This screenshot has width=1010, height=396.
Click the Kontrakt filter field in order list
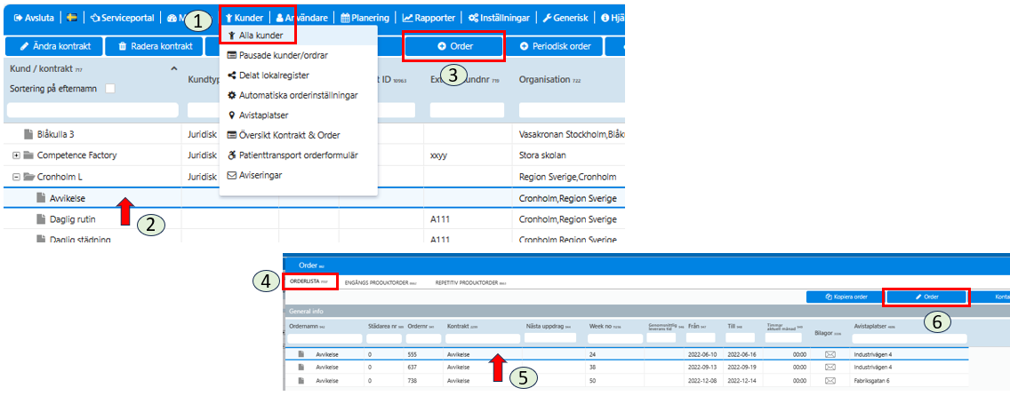click(x=483, y=339)
